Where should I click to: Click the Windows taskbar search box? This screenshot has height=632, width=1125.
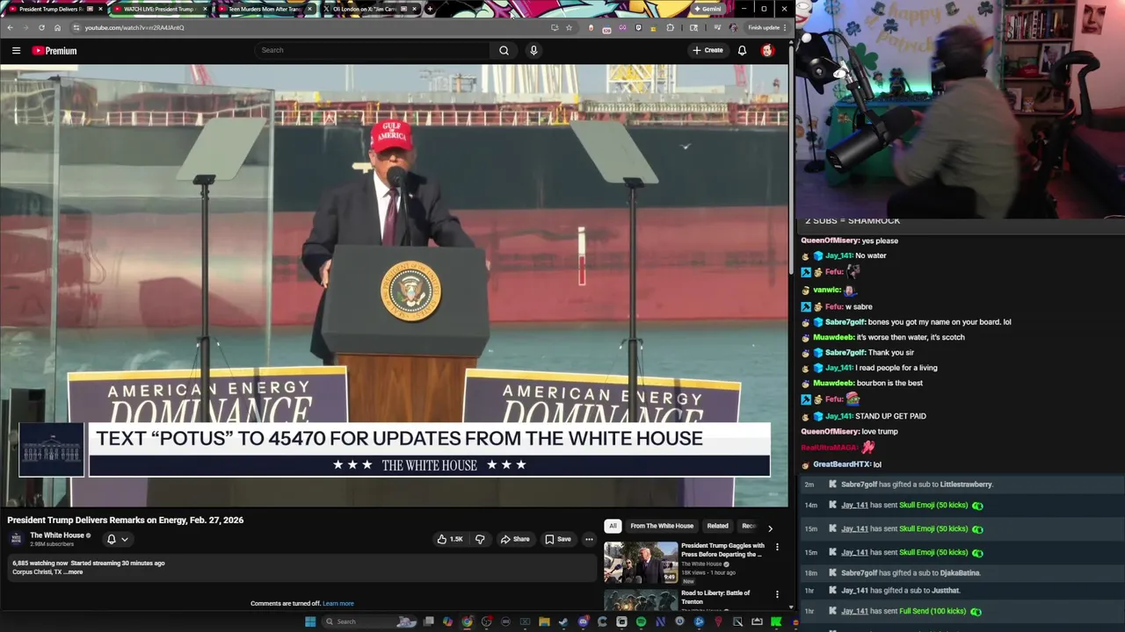(x=369, y=621)
